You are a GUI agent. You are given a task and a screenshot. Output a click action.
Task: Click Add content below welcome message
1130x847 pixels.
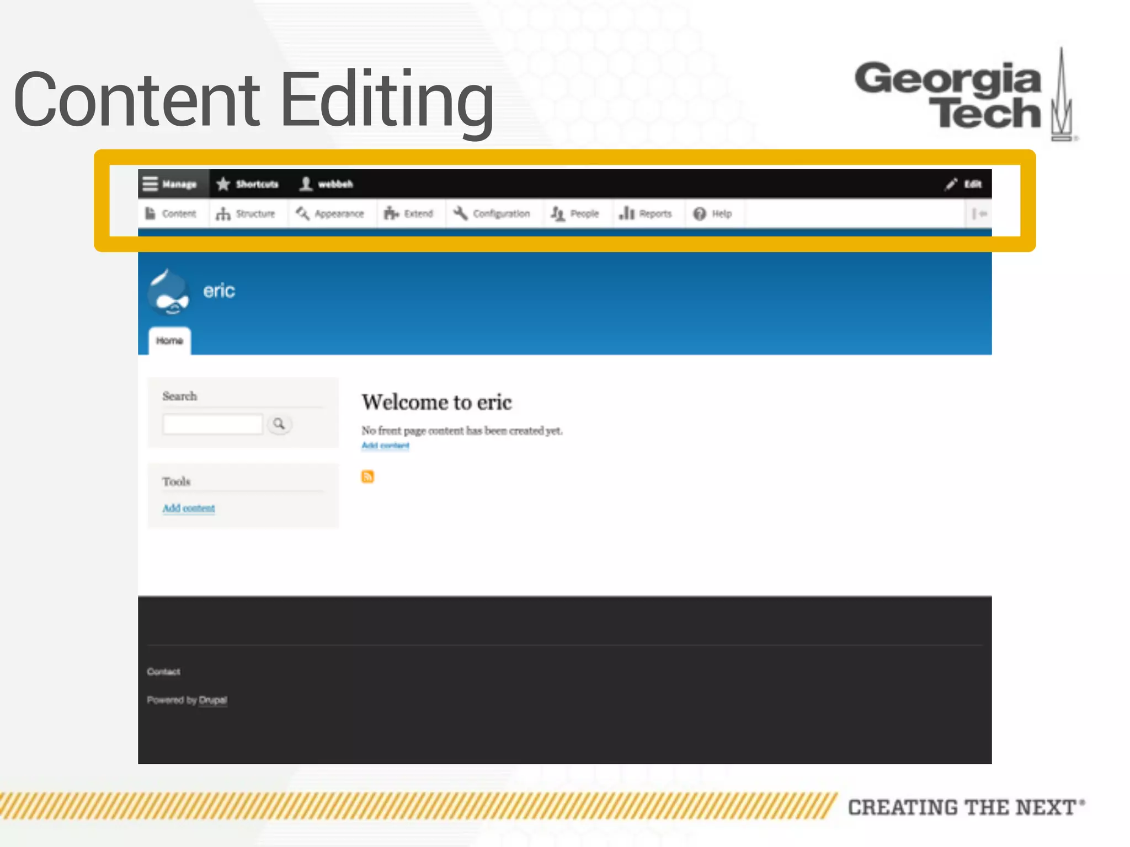(x=385, y=446)
